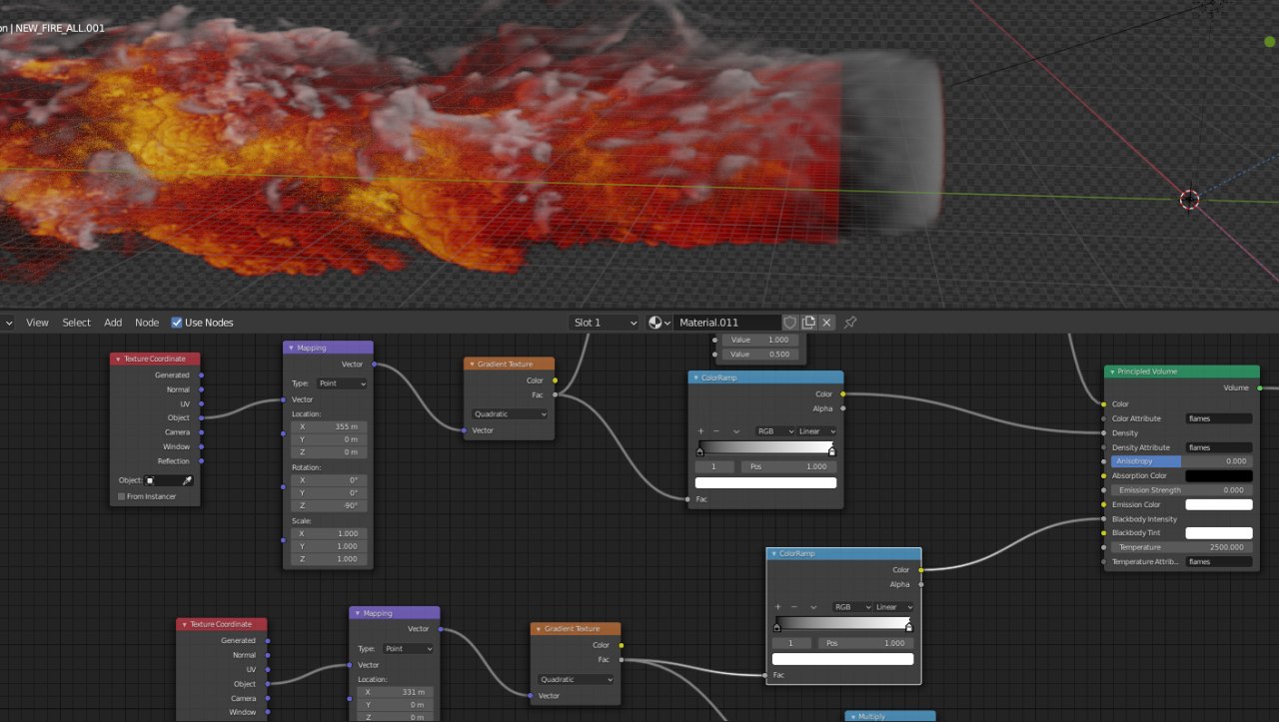The height and width of the screenshot is (722, 1279).
Task: Open RGB color mode dropdown in lower ColorRamp
Action: (x=852, y=607)
